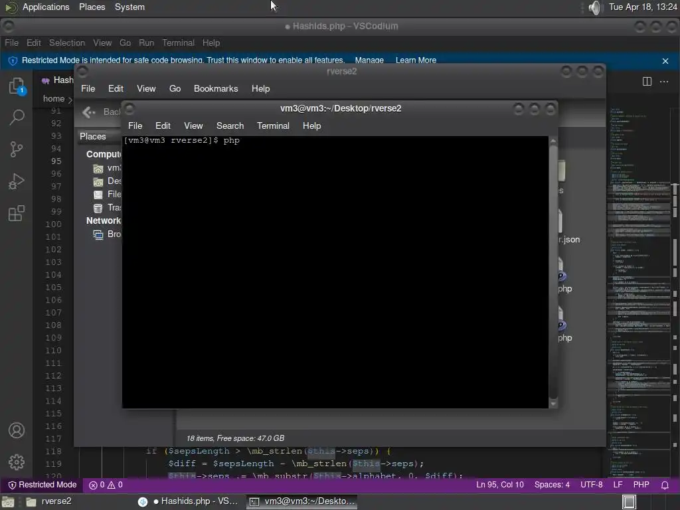The height and width of the screenshot is (510, 680).
Task: Click Learn More link in banner
Action: tap(416, 60)
